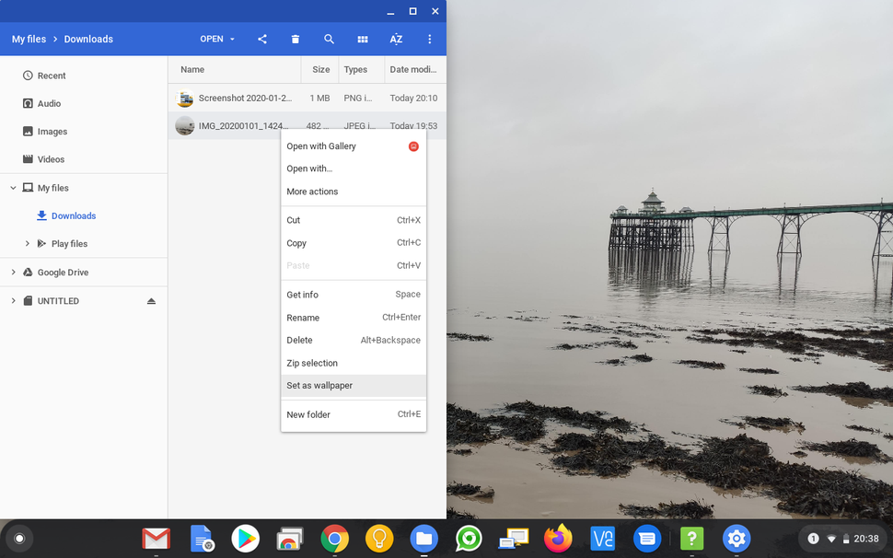
Task: Switch to grid view using the toolbar icon
Action: 362,39
